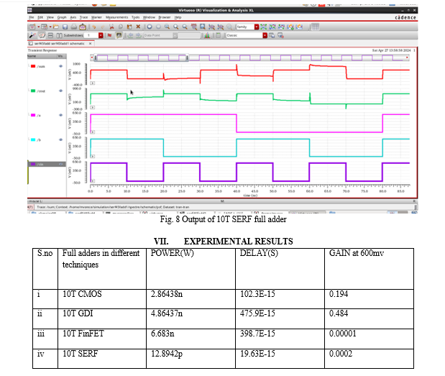Click the expander under the /sum strip axis
The image size is (445, 376).
(93, 83)
